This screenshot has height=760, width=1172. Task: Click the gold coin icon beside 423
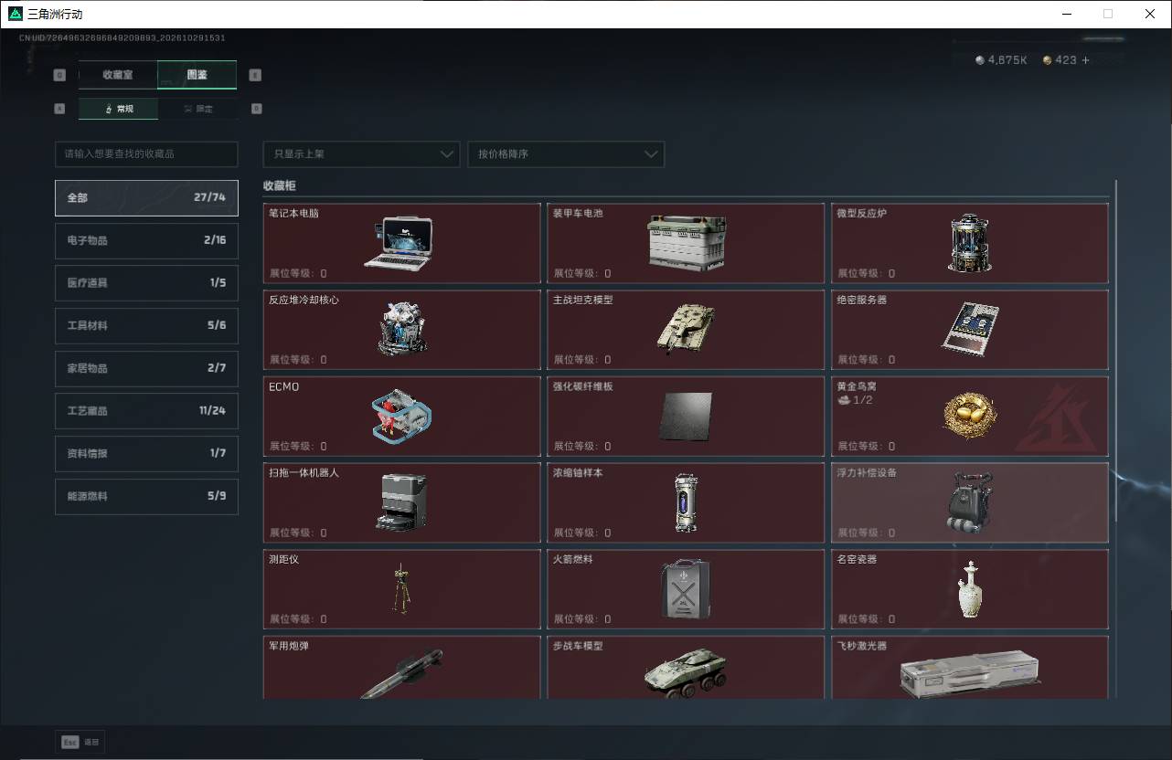pyautogui.click(x=1048, y=60)
